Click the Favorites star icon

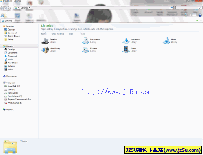(x=4, y=26)
